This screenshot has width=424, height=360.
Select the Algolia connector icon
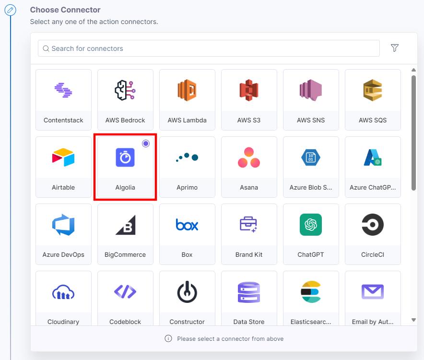(x=125, y=157)
